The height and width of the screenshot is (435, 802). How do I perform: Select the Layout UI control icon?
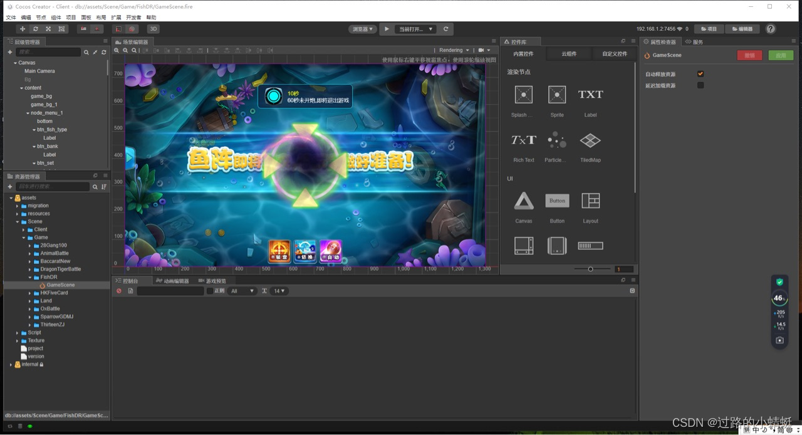pos(590,201)
